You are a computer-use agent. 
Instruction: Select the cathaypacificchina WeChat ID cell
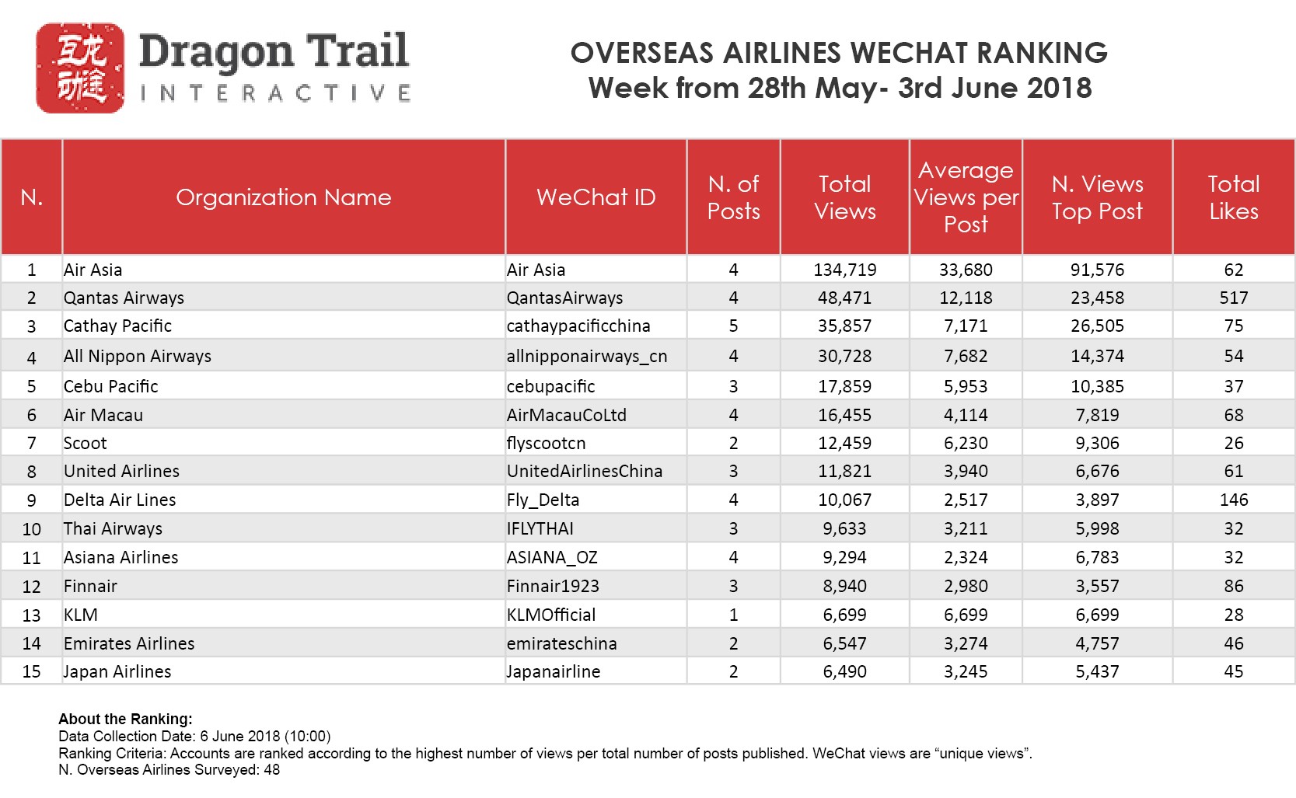578,326
